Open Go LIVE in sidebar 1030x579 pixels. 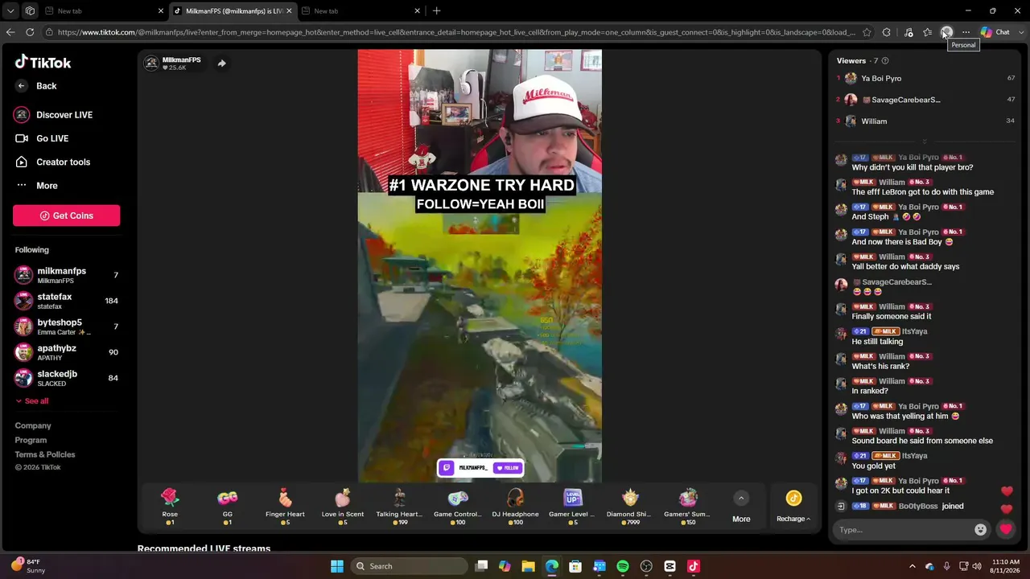[42, 138]
